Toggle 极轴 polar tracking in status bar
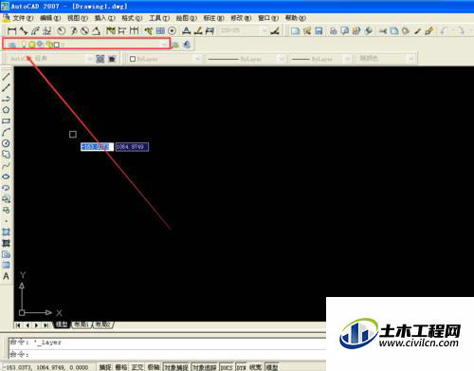 [x=154, y=367]
